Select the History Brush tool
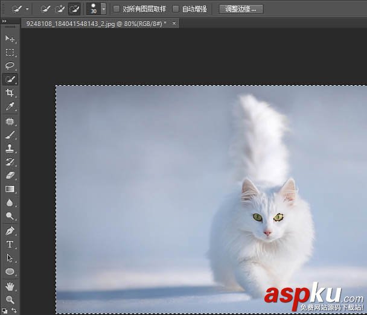This screenshot has height=315, width=367. (x=10, y=162)
